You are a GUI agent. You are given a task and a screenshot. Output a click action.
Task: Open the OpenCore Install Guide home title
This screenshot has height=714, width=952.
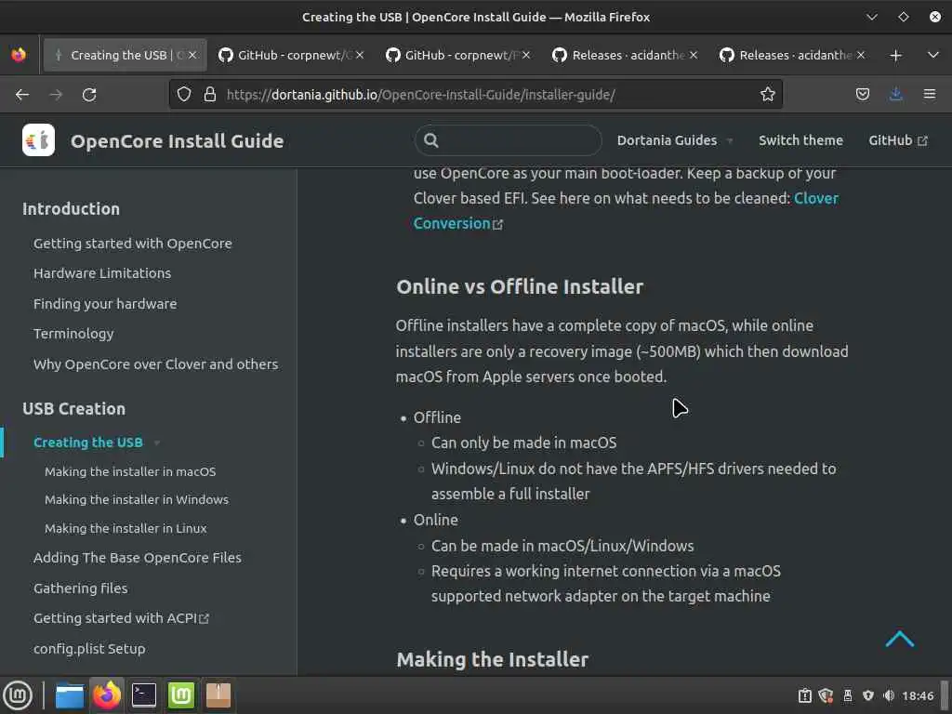coord(177,141)
